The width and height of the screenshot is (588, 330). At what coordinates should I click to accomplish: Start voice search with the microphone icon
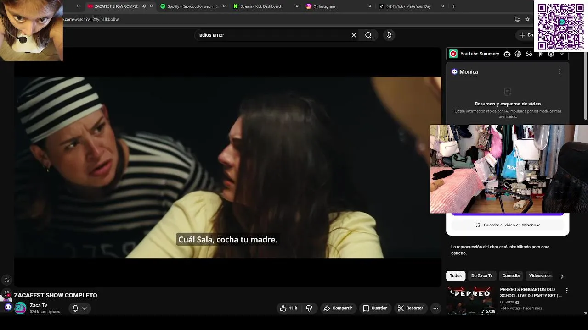pyautogui.click(x=389, y=35)
